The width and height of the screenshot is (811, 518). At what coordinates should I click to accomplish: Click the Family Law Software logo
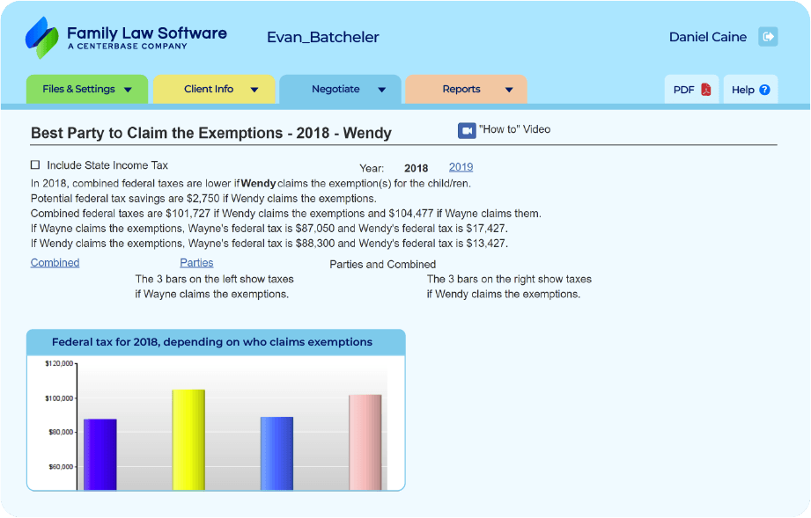(x=126, y=37)
